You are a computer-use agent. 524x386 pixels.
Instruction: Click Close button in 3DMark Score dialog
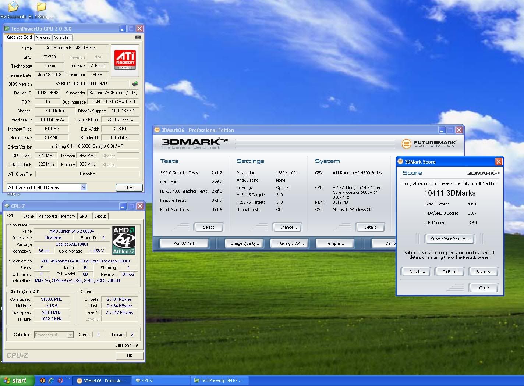pos(484,288)
